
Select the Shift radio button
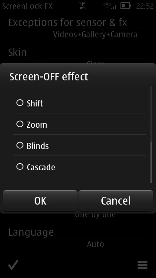[x=20, y=103]
